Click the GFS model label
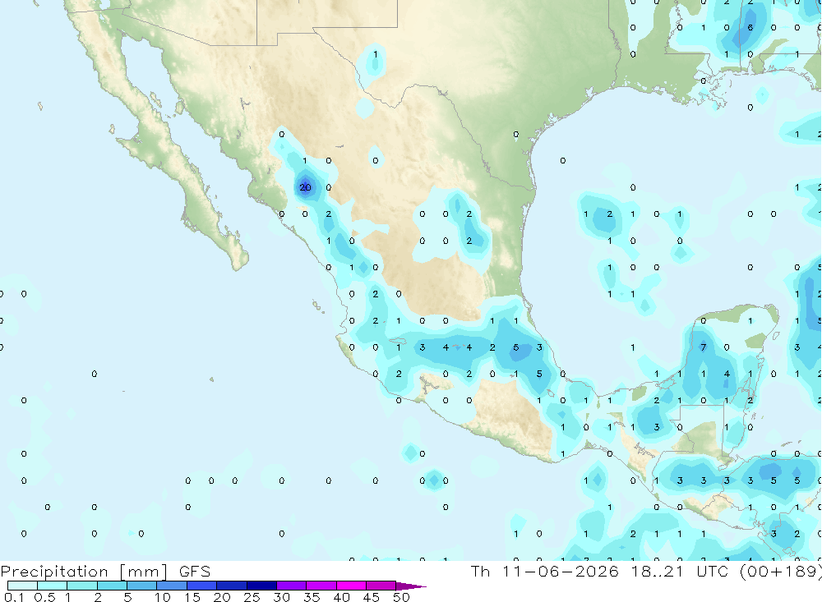 point(195,571)
